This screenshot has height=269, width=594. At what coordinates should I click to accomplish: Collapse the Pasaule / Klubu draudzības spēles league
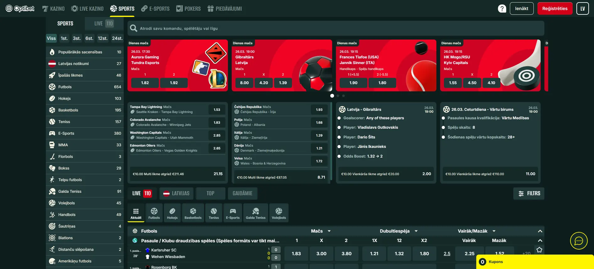click(x=540, y=241)
